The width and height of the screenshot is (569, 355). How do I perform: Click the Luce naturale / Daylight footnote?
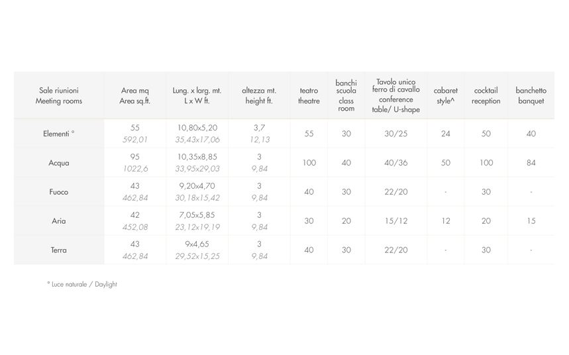pyautogui.click(x=82, y=284)
